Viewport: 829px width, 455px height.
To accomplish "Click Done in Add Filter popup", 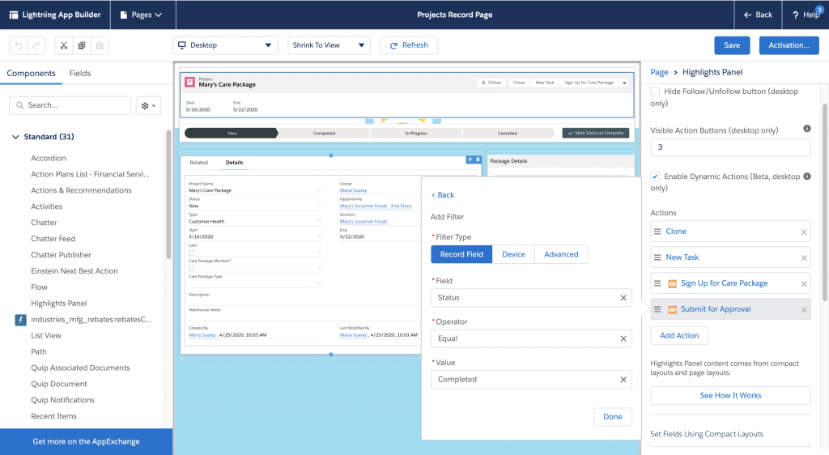I will point(612,417).
